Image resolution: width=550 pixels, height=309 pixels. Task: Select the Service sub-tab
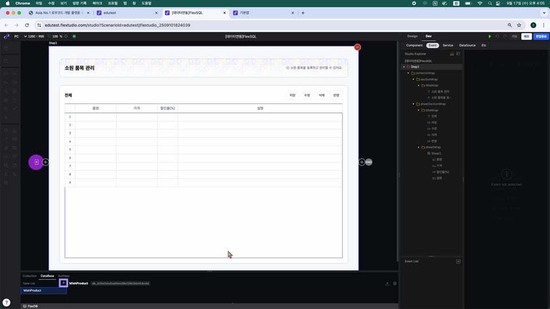point(447,46)
